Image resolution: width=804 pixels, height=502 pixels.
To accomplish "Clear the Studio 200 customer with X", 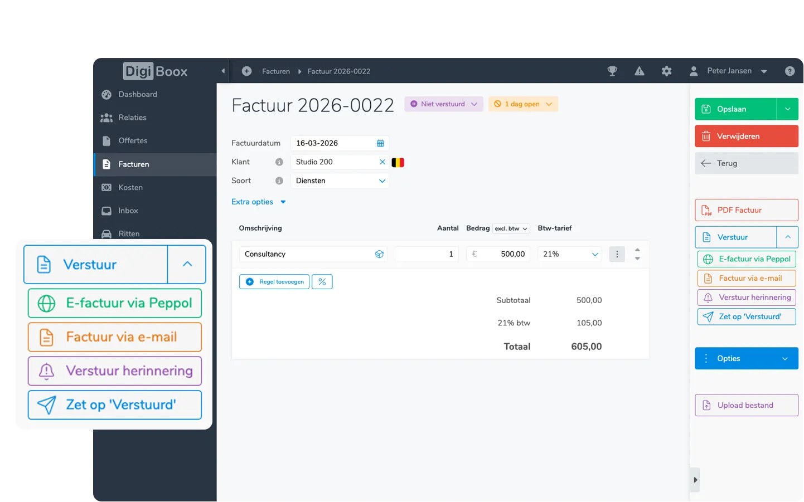I will pos(382,162).
